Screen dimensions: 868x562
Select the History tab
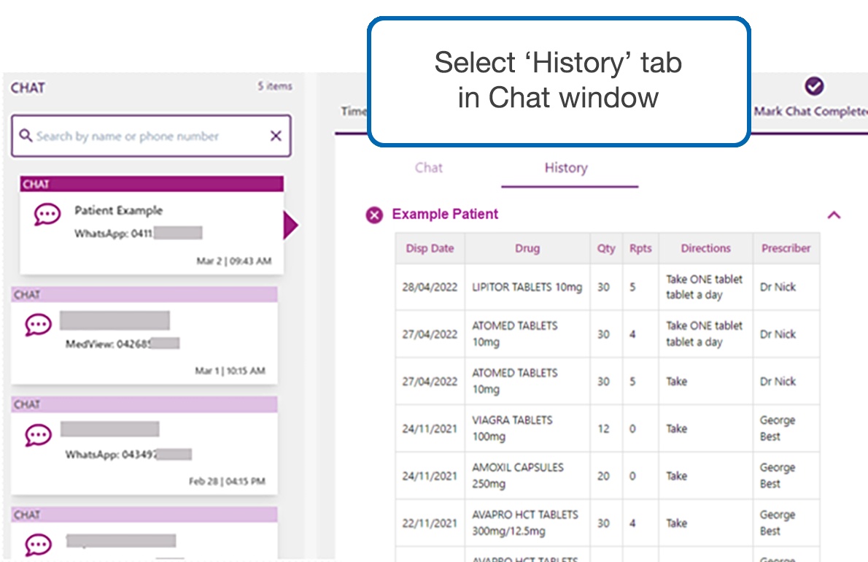566,168
